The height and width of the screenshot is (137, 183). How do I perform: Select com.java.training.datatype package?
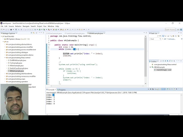[18, 53]
